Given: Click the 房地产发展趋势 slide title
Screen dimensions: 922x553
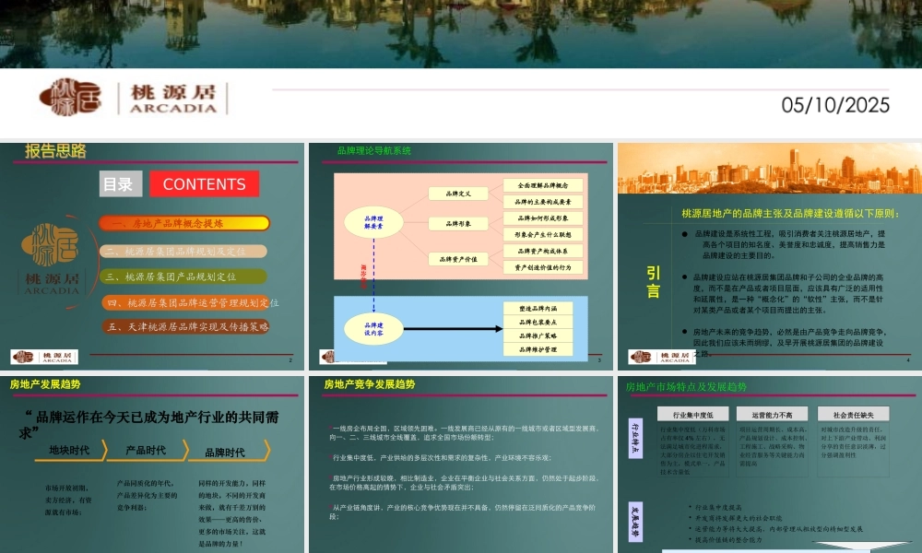Looking at the screenshot, I should click(x=45, y=384).
